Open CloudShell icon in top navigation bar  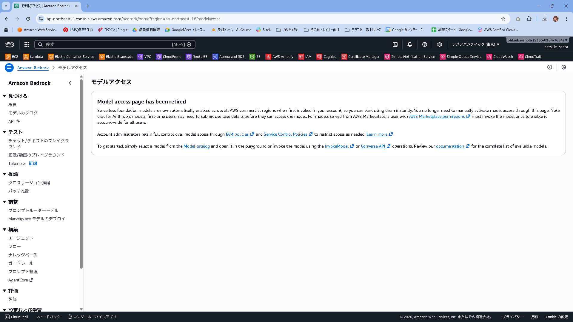(x=395, y=44)
